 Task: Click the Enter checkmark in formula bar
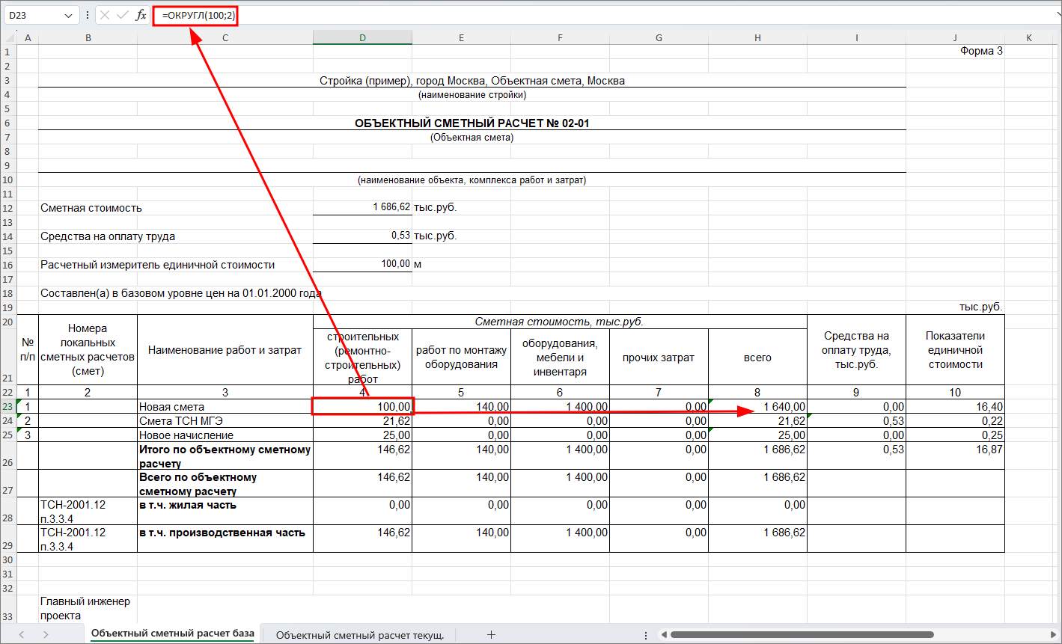point(123,15)
